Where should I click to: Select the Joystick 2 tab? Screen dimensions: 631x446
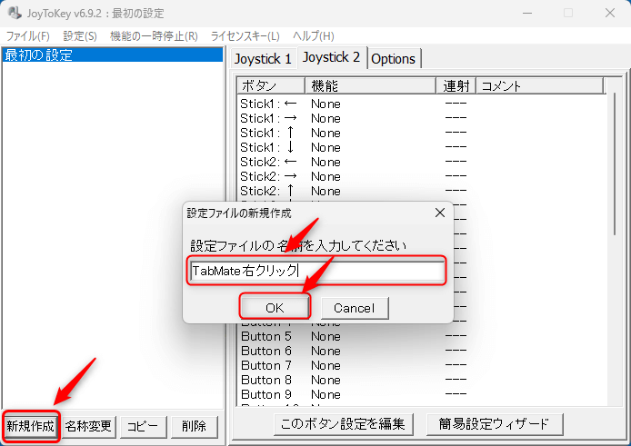click(331, 58)
